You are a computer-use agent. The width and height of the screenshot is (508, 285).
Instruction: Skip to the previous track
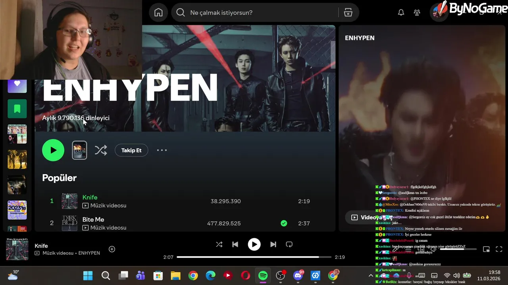tap(235, 244)
